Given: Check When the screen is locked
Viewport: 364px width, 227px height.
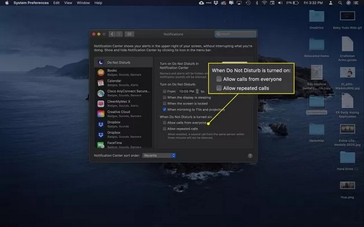Looking at the screenshot, I should pos(164,103).
